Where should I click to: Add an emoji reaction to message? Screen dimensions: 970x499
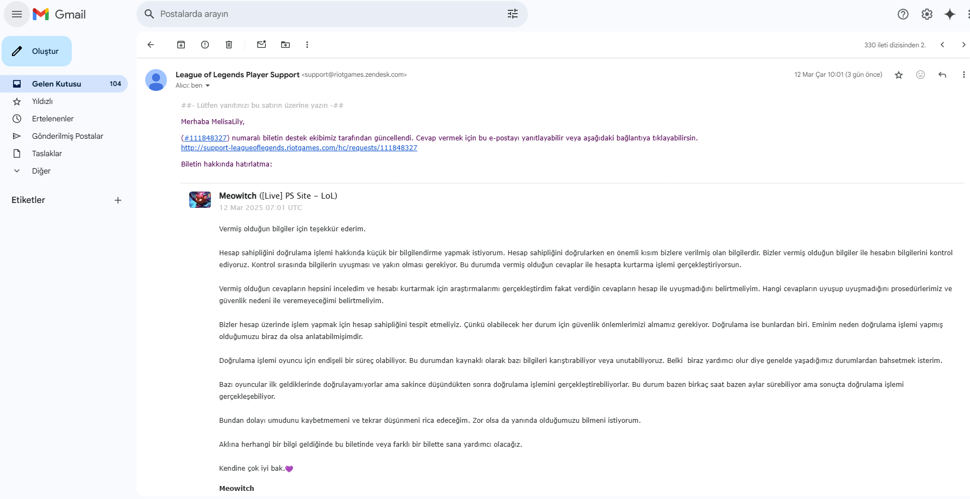[x=921, y=75]
